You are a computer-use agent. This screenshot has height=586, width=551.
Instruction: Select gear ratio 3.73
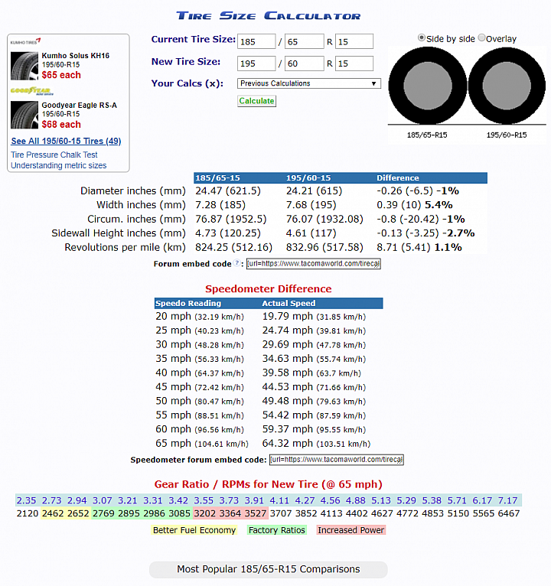(x=229, y=500)
